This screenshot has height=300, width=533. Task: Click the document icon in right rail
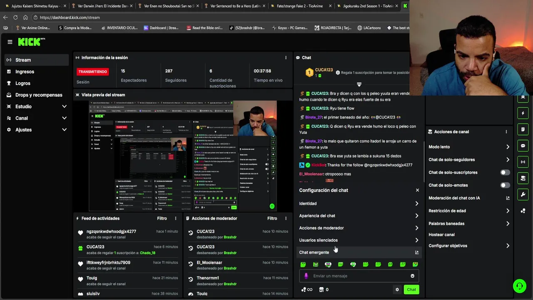click(523, 130)
